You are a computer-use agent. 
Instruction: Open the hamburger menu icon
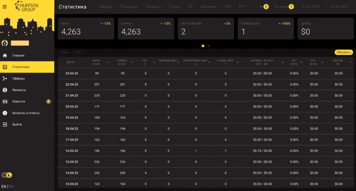4,7
